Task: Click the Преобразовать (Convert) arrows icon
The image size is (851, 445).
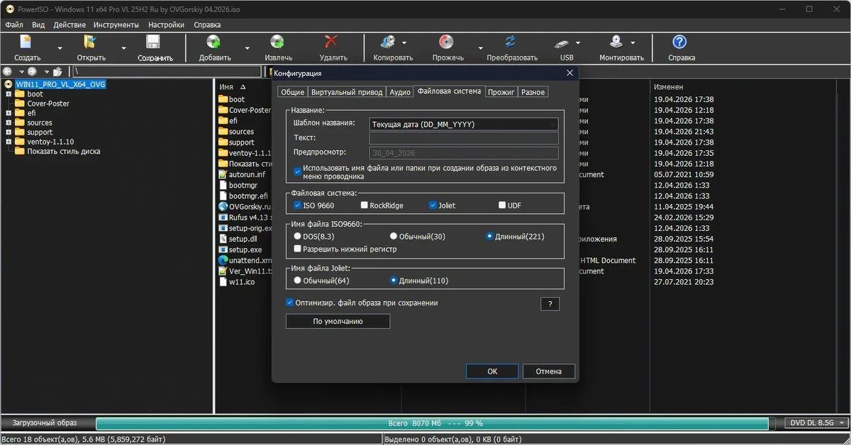Action: (511, 42)
